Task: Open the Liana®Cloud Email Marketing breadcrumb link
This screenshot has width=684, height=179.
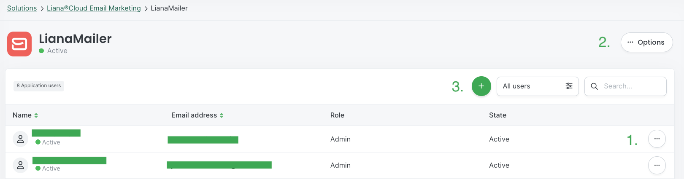Action: [x=94, y=8]
